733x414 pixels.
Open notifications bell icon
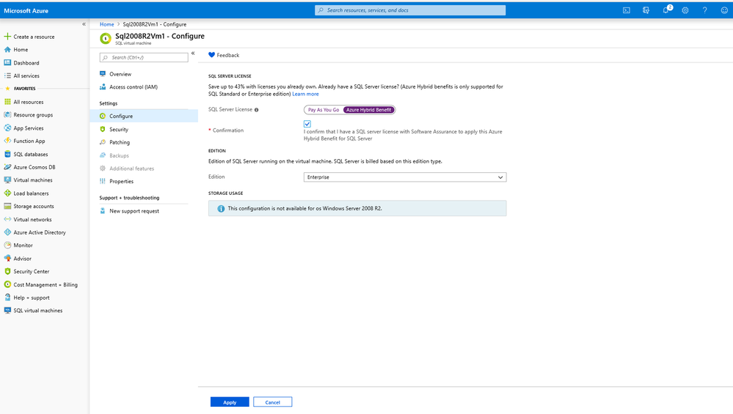coord(666,10)
